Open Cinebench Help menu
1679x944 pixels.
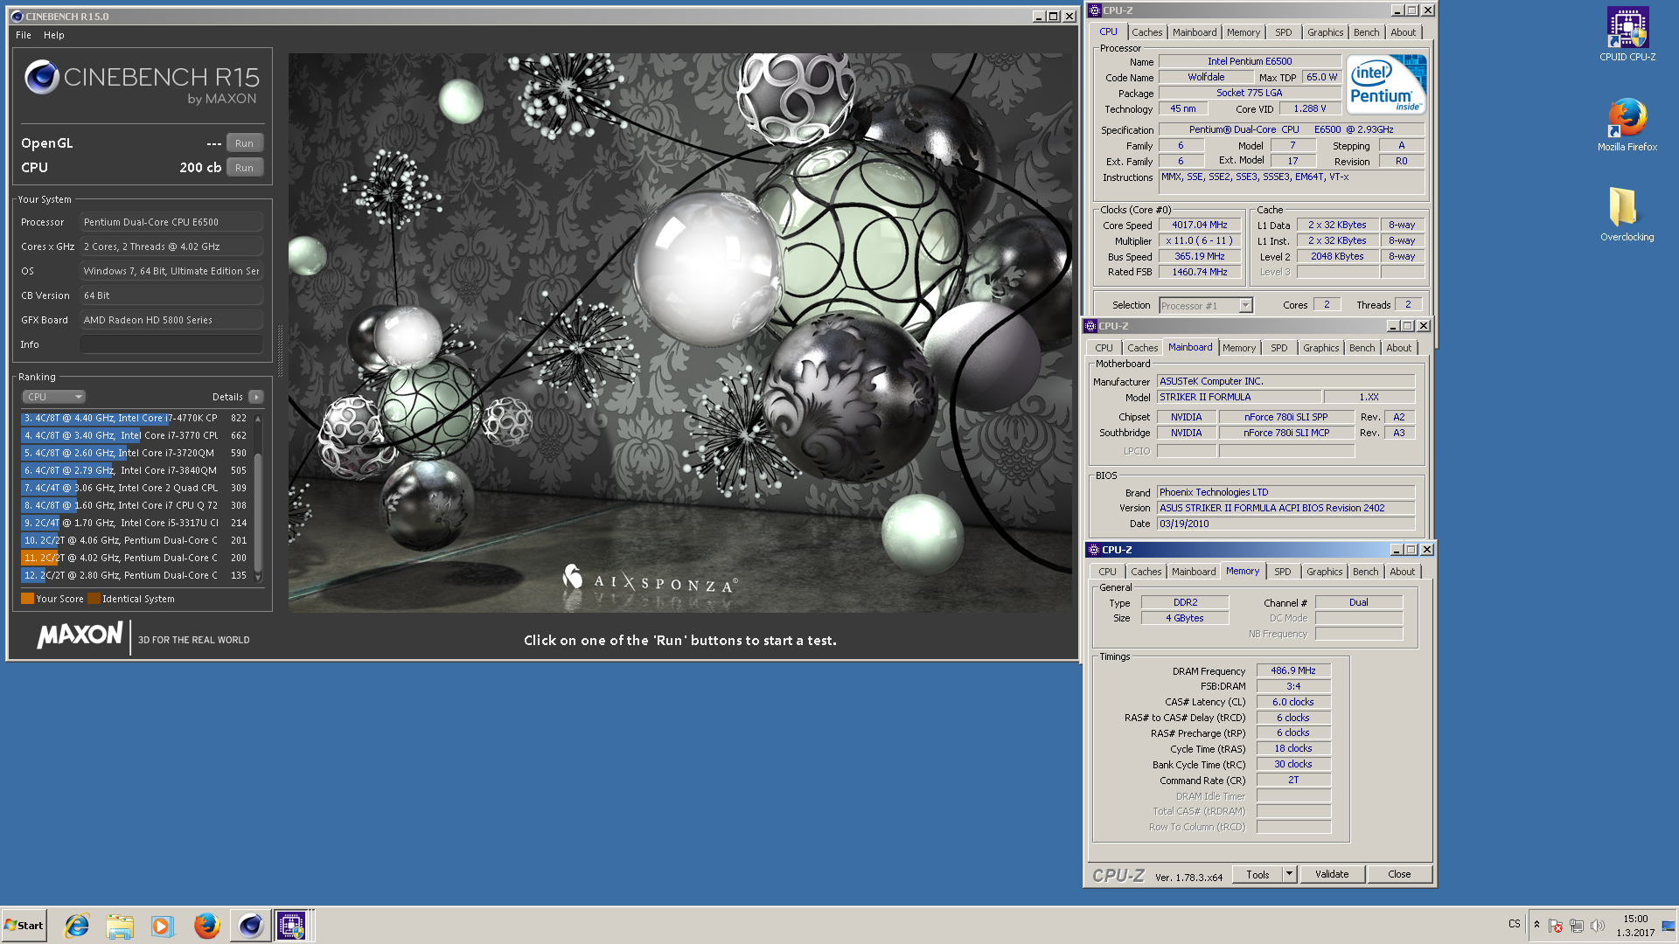[54, 35]
